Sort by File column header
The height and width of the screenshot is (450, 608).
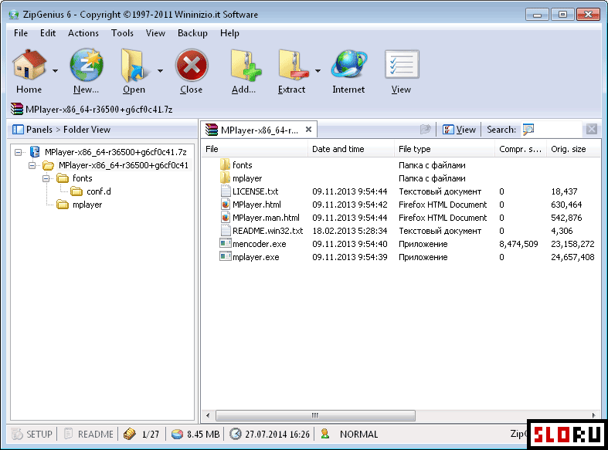(x=254, y=149)
